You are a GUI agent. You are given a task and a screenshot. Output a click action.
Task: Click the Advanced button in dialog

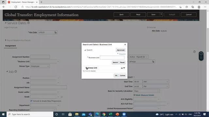(121, 50)
